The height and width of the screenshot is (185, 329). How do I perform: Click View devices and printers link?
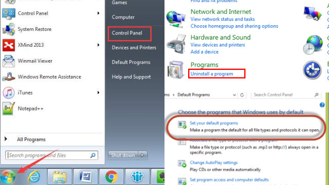217,45
